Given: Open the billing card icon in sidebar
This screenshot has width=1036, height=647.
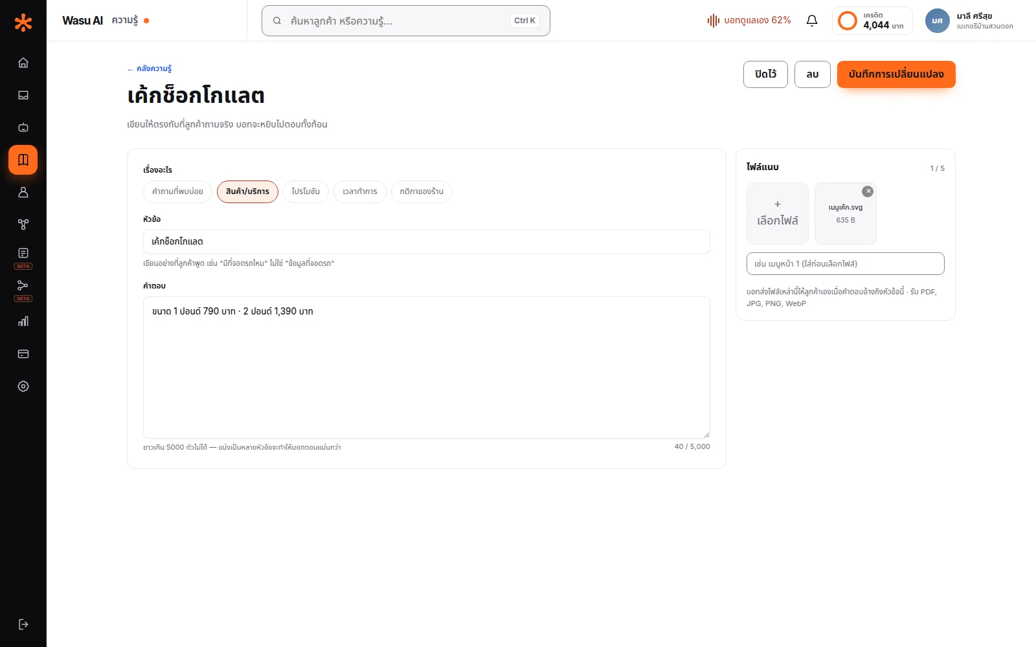Looking at the screenshot, I should point(23,354).
